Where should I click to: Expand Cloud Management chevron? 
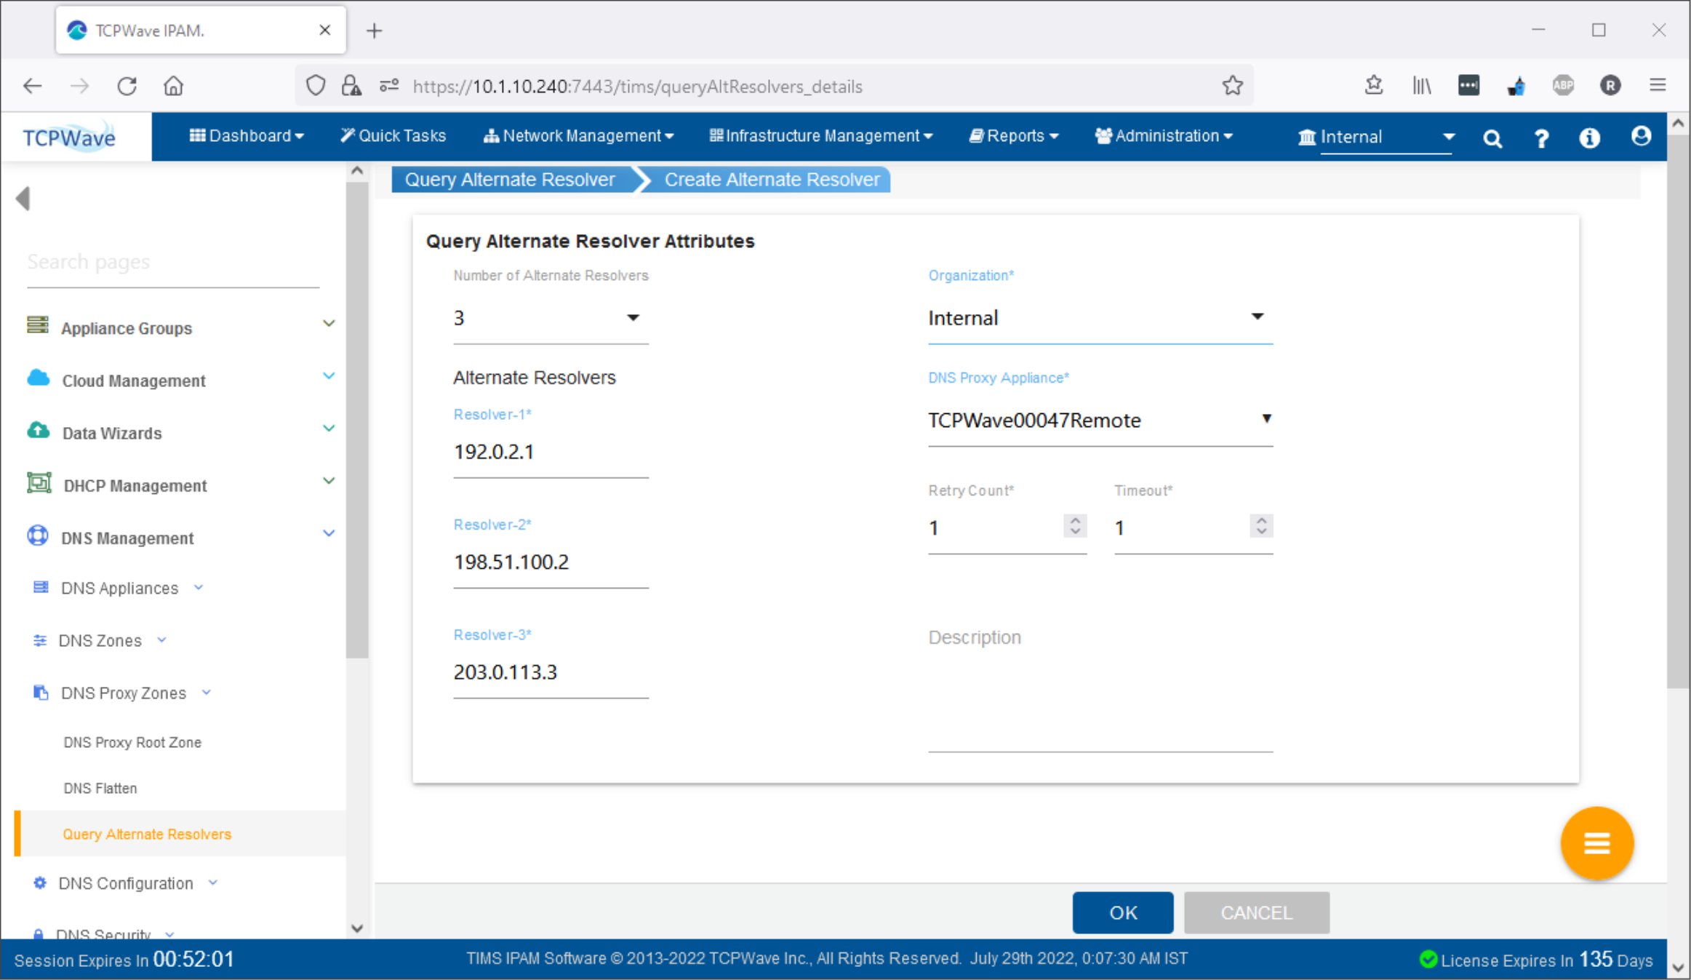(329, 375)
